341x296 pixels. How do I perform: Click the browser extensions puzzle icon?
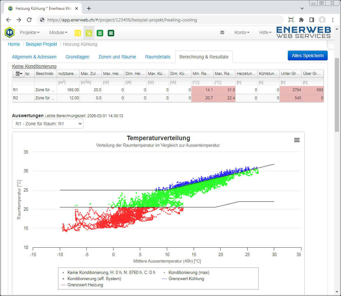point(301,20)
